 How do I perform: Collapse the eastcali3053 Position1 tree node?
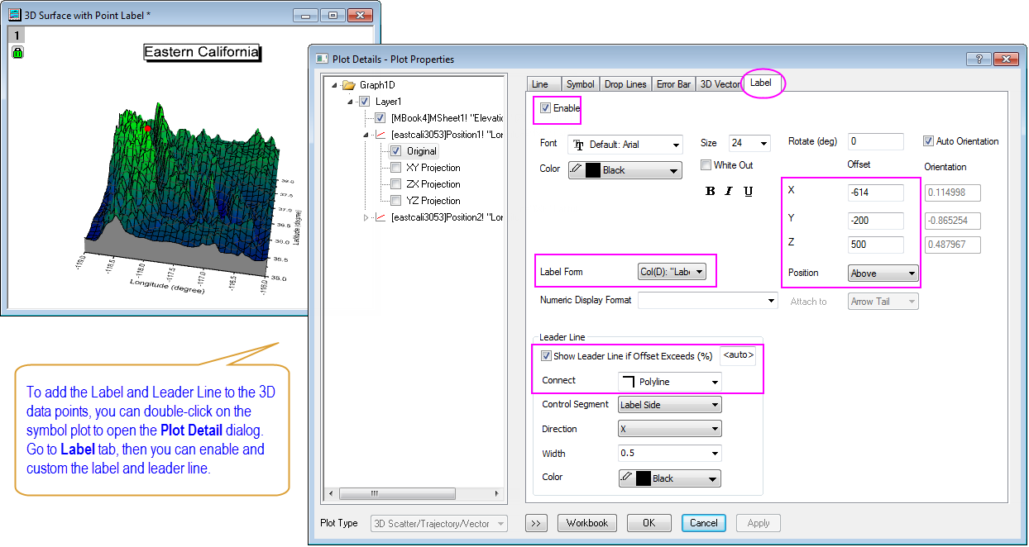coord(366,135)
